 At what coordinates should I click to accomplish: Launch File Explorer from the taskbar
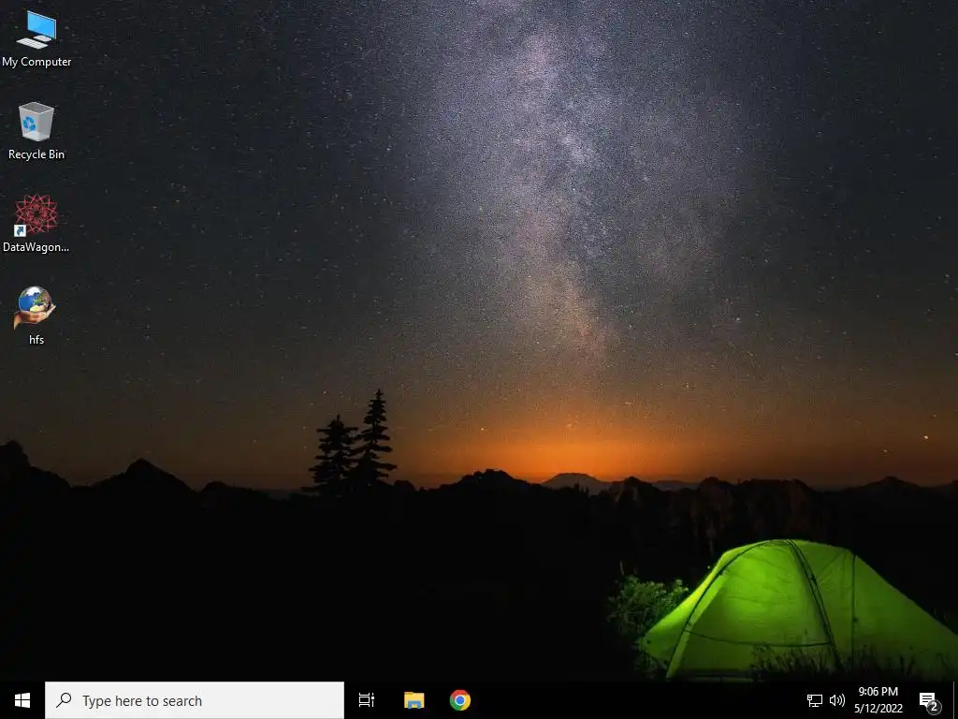pos(414,700)
